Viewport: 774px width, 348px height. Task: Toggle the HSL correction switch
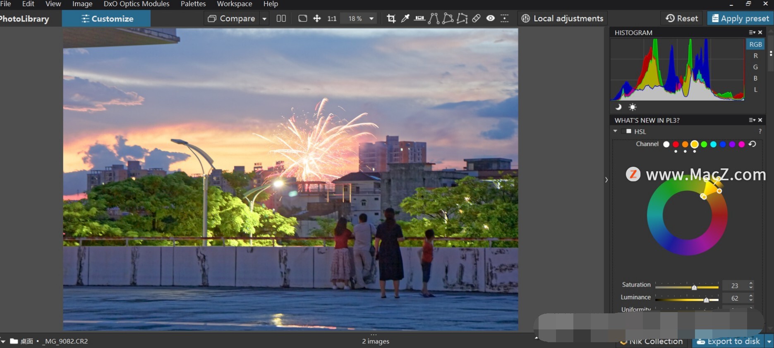point(626,131)
